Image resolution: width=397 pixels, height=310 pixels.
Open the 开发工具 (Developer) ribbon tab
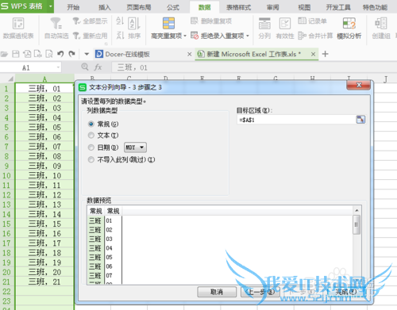pyautogui.click(x=338, y=7)
